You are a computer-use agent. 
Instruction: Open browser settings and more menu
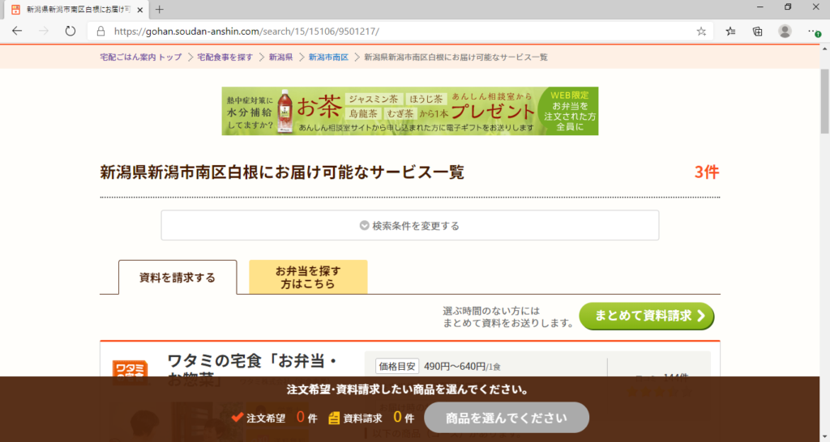point(814,32)
